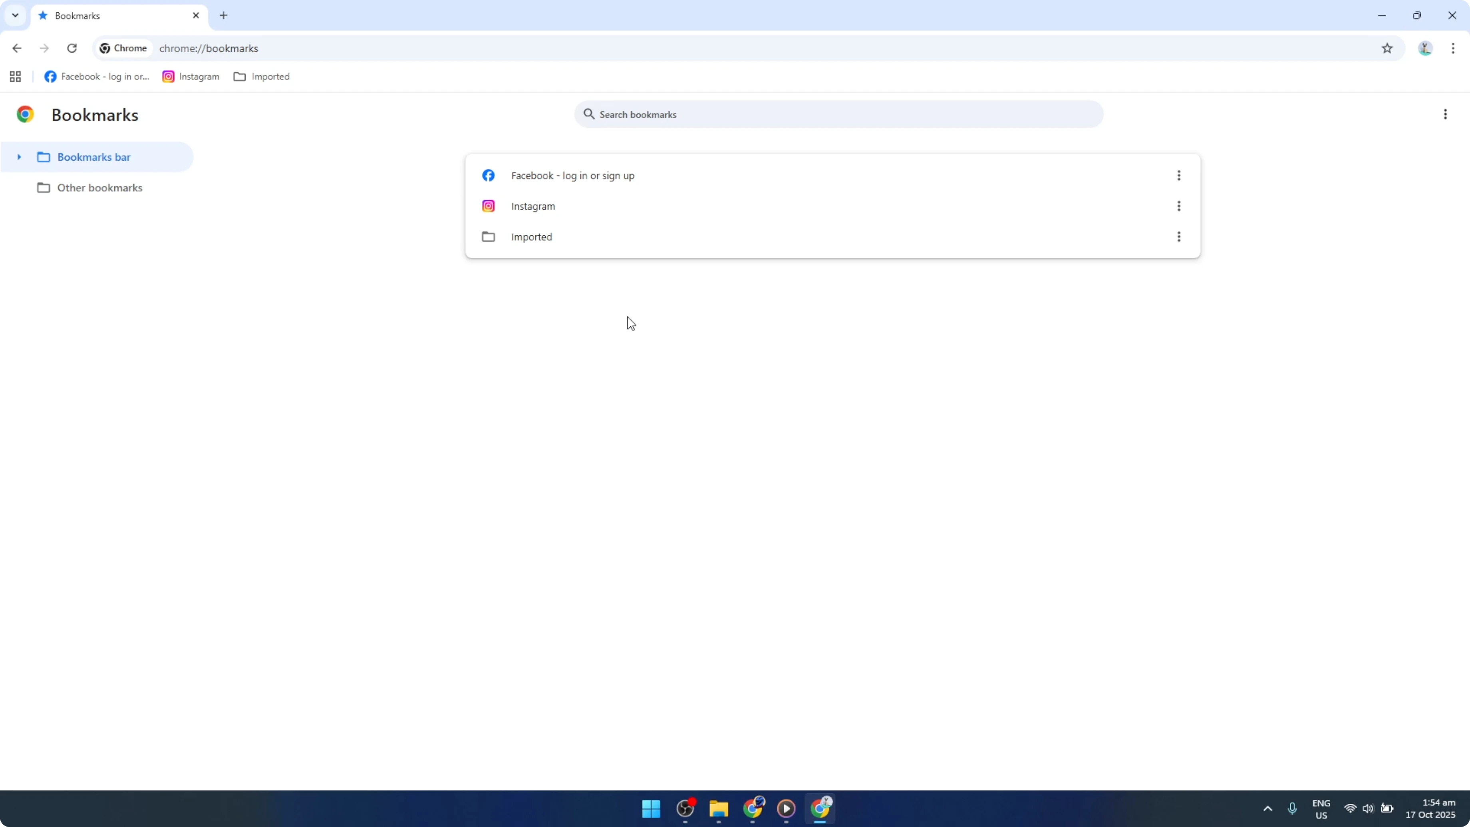This screenshot has width=1470, height=827.
Task: Show hidden system tray icons
Action: [x=1267, y=809]
